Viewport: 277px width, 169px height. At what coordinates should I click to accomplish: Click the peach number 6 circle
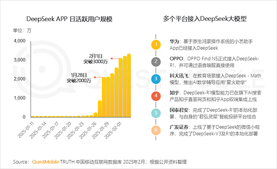coord(156,130)
